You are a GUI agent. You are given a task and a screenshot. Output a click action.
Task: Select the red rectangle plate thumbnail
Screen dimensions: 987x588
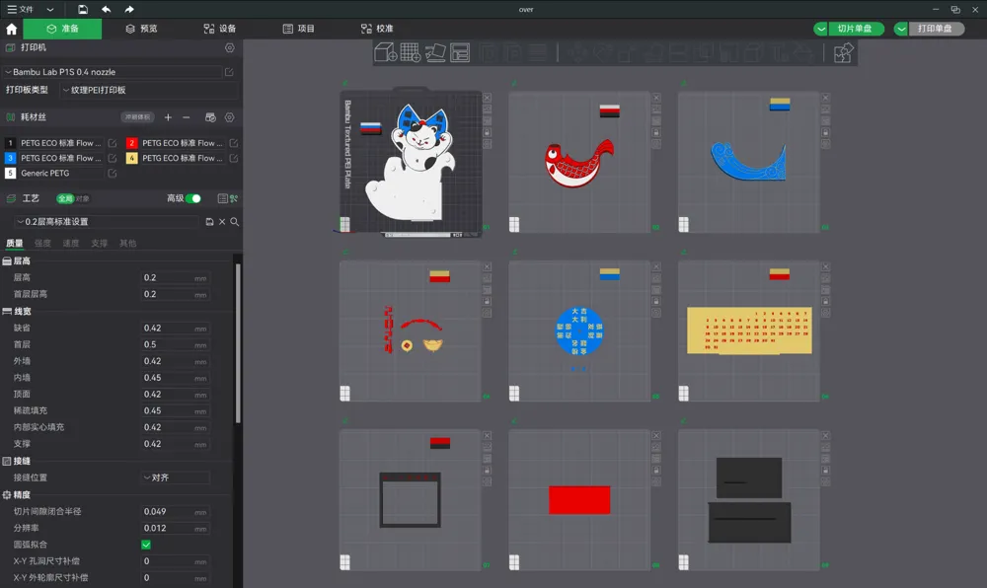tap(579, 500)
